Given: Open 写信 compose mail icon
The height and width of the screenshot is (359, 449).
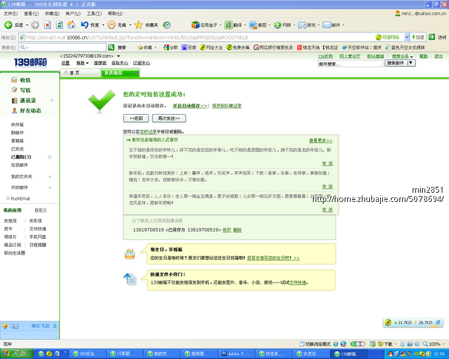Looking at the screenshot, I should click(15, 90).
